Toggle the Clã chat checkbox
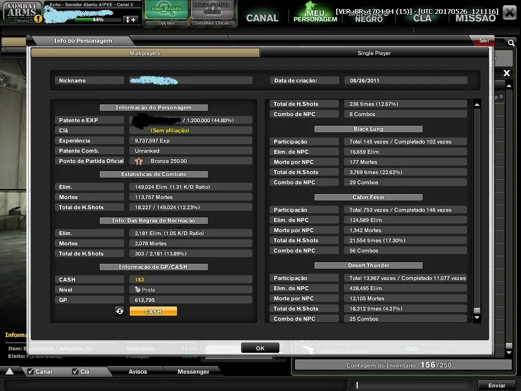 (x=75, y=371)
